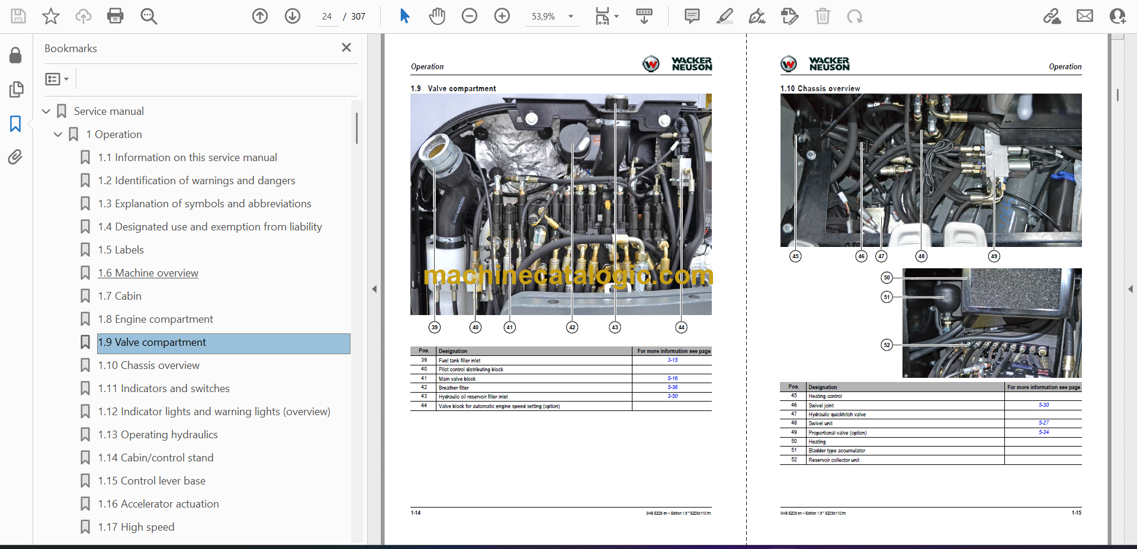This screenshot has height=549, width=1137.
Task: Open the attachments paperclip panel
Action: pos(15,157)
